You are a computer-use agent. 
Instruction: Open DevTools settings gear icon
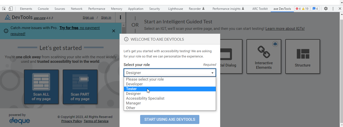(326, 9)
